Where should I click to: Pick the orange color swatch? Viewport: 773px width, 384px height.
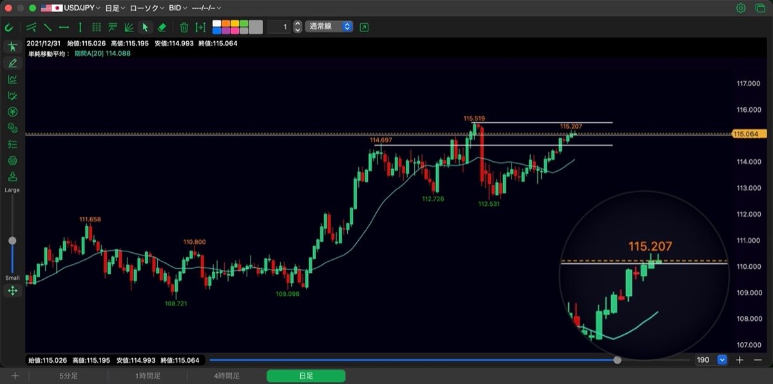(x=225, y=24)
